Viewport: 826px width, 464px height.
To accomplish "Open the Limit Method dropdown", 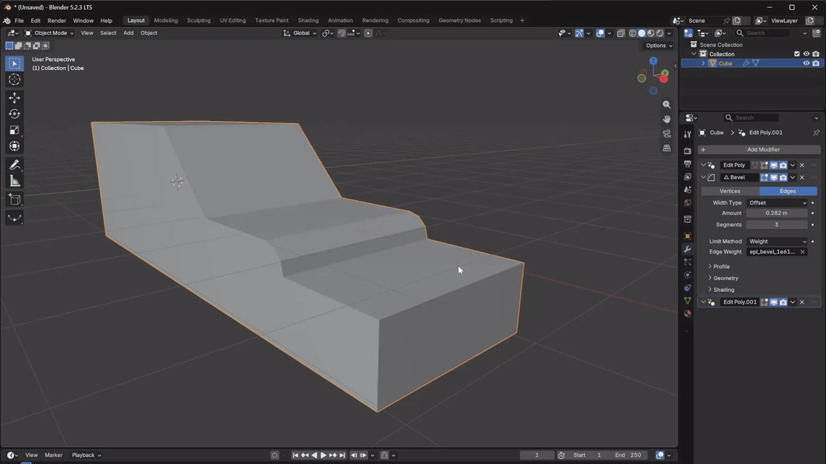I will pos(777,242).
